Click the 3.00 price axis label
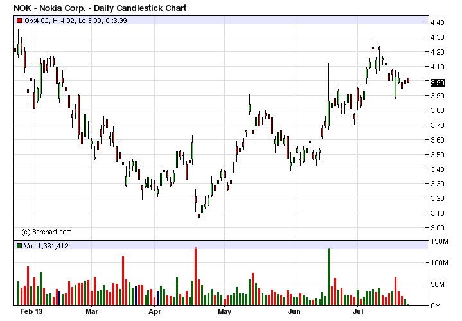462x321 pixels. 437,228
